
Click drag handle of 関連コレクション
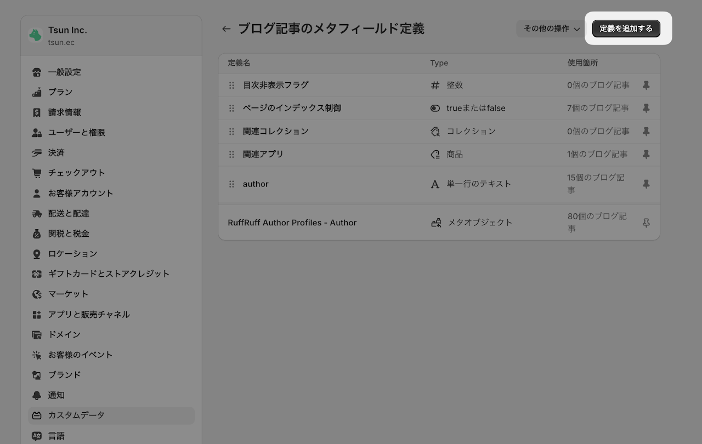click(x=231, y=132)
